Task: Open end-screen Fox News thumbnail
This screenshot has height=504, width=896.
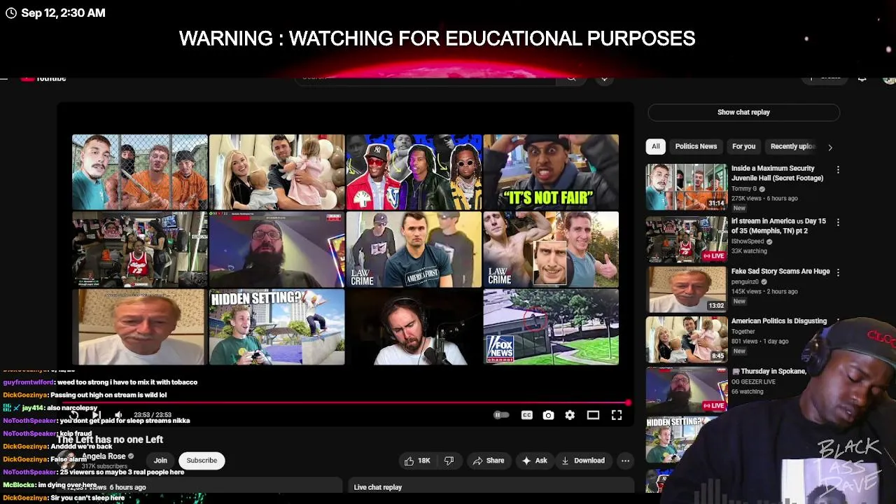Action: (551, 328)
